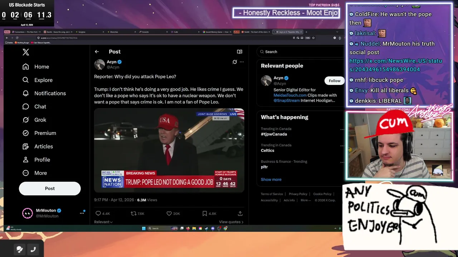
Task: Open Firefox from the taskbar
Action: pyautogui.click(x=188, y=228)
